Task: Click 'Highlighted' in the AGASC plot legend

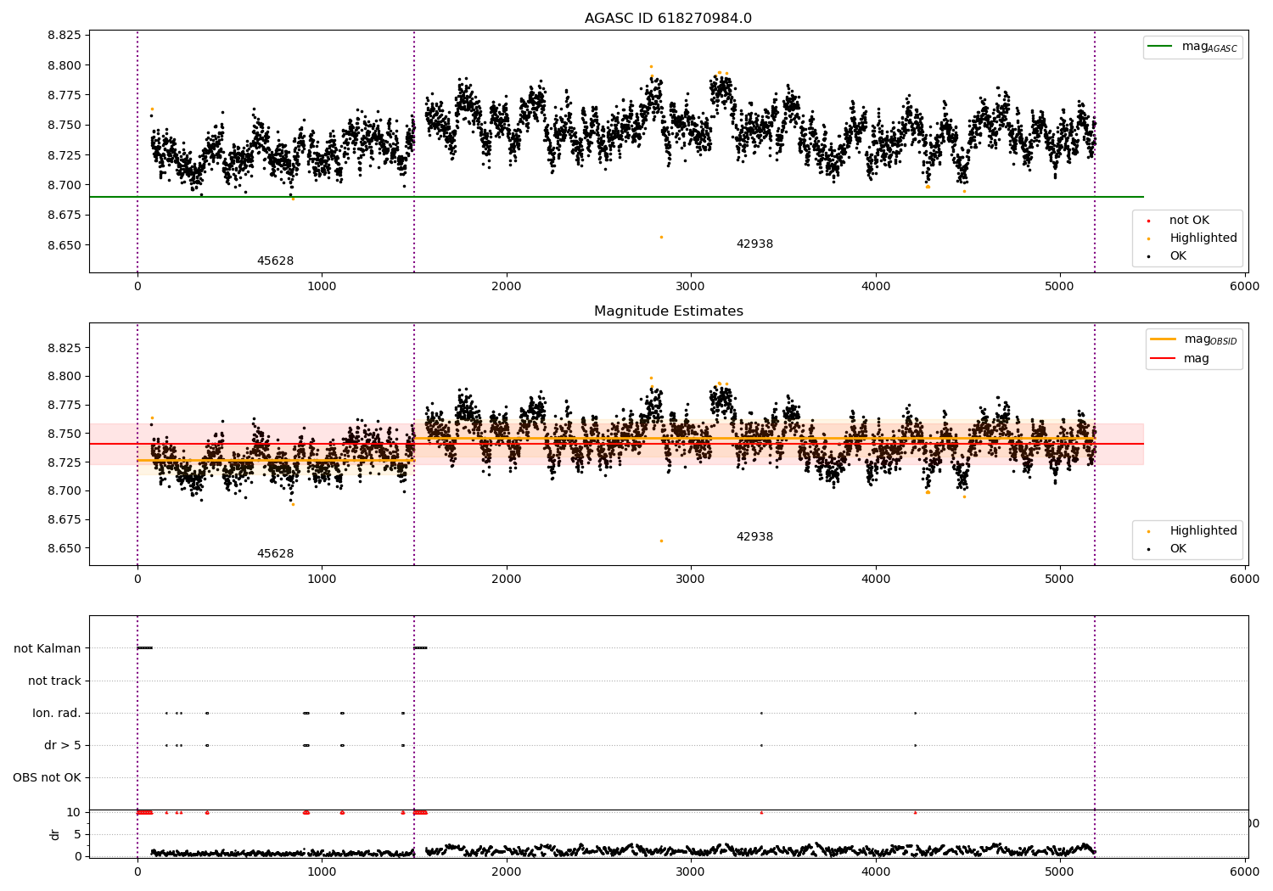Action: (x=1203, y=238)
